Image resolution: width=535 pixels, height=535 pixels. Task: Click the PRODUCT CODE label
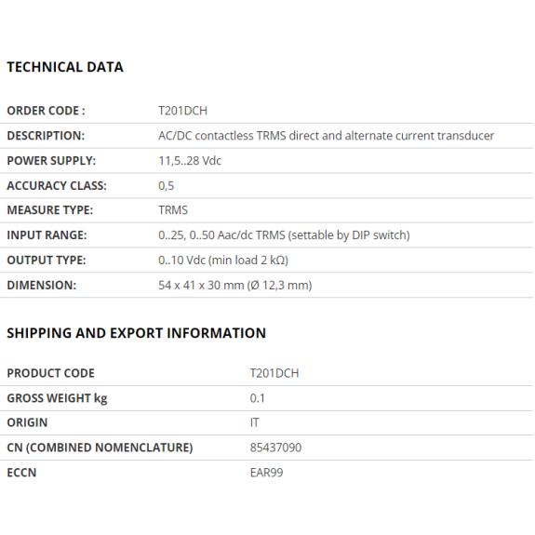pyautogui.click(x=51, y=373)
